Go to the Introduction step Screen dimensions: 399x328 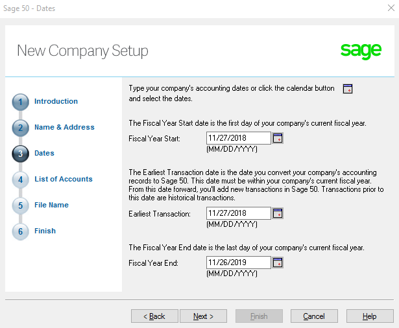tap(56, 101)
